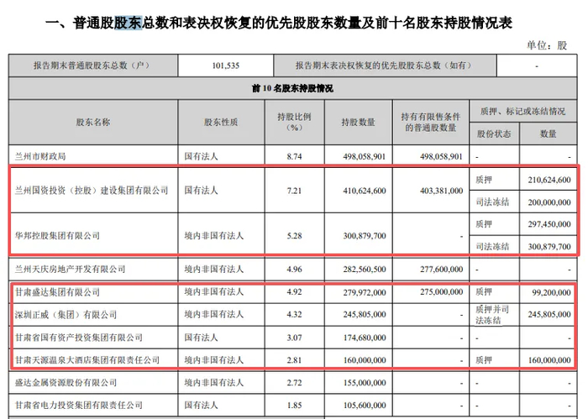Click the 持有有限售条件的普通股数量 header
The width and height of the screenshot is (588, 419).
[x=430, y=123]
